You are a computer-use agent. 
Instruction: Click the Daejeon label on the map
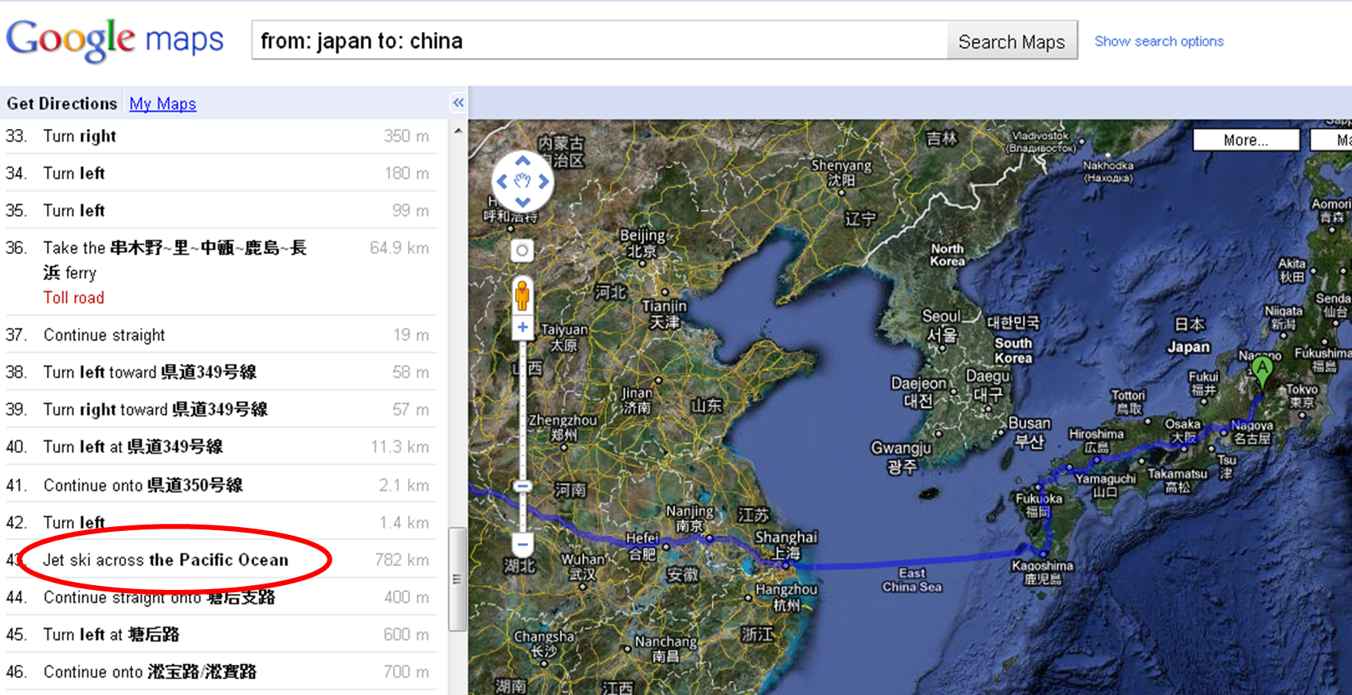919,392
